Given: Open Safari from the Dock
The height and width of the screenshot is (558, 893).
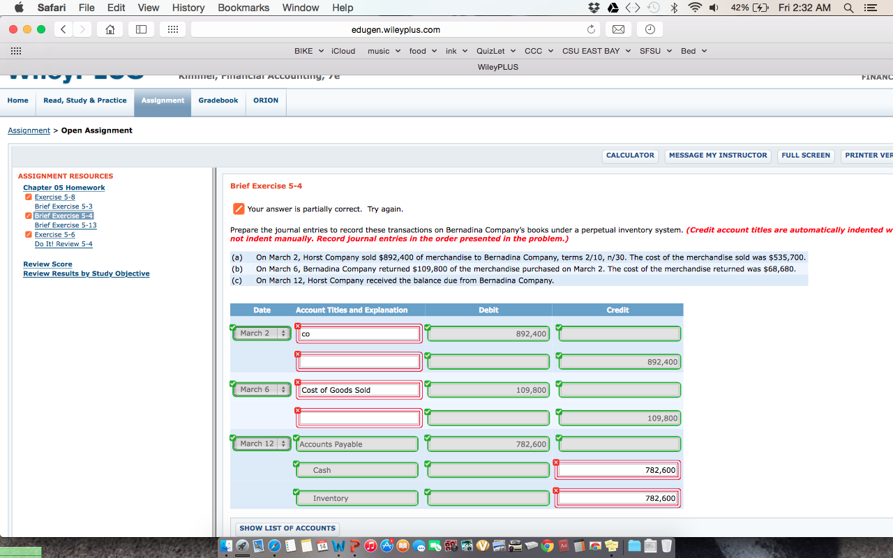Looking at the screenshot, I should tap(274, 545).
